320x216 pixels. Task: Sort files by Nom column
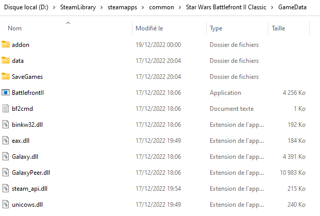15,28
